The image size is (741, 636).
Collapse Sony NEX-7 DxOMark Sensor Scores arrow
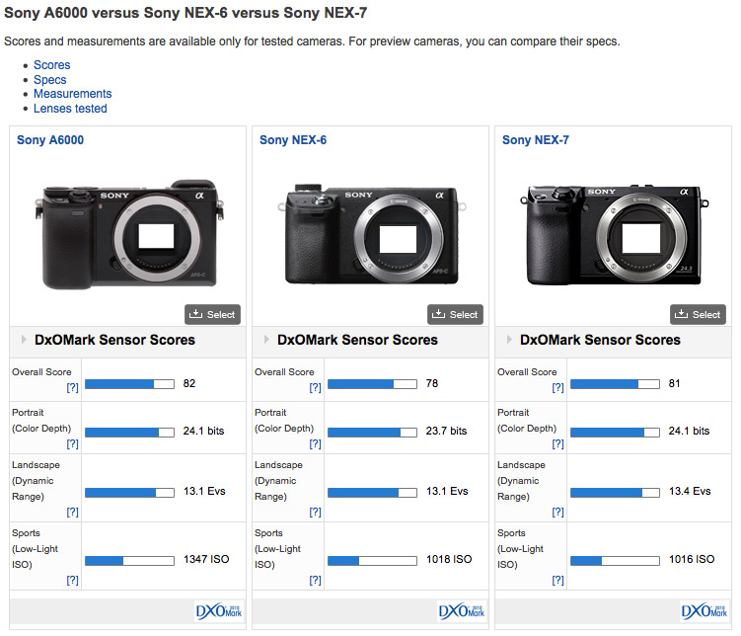[x=509, y=339]
